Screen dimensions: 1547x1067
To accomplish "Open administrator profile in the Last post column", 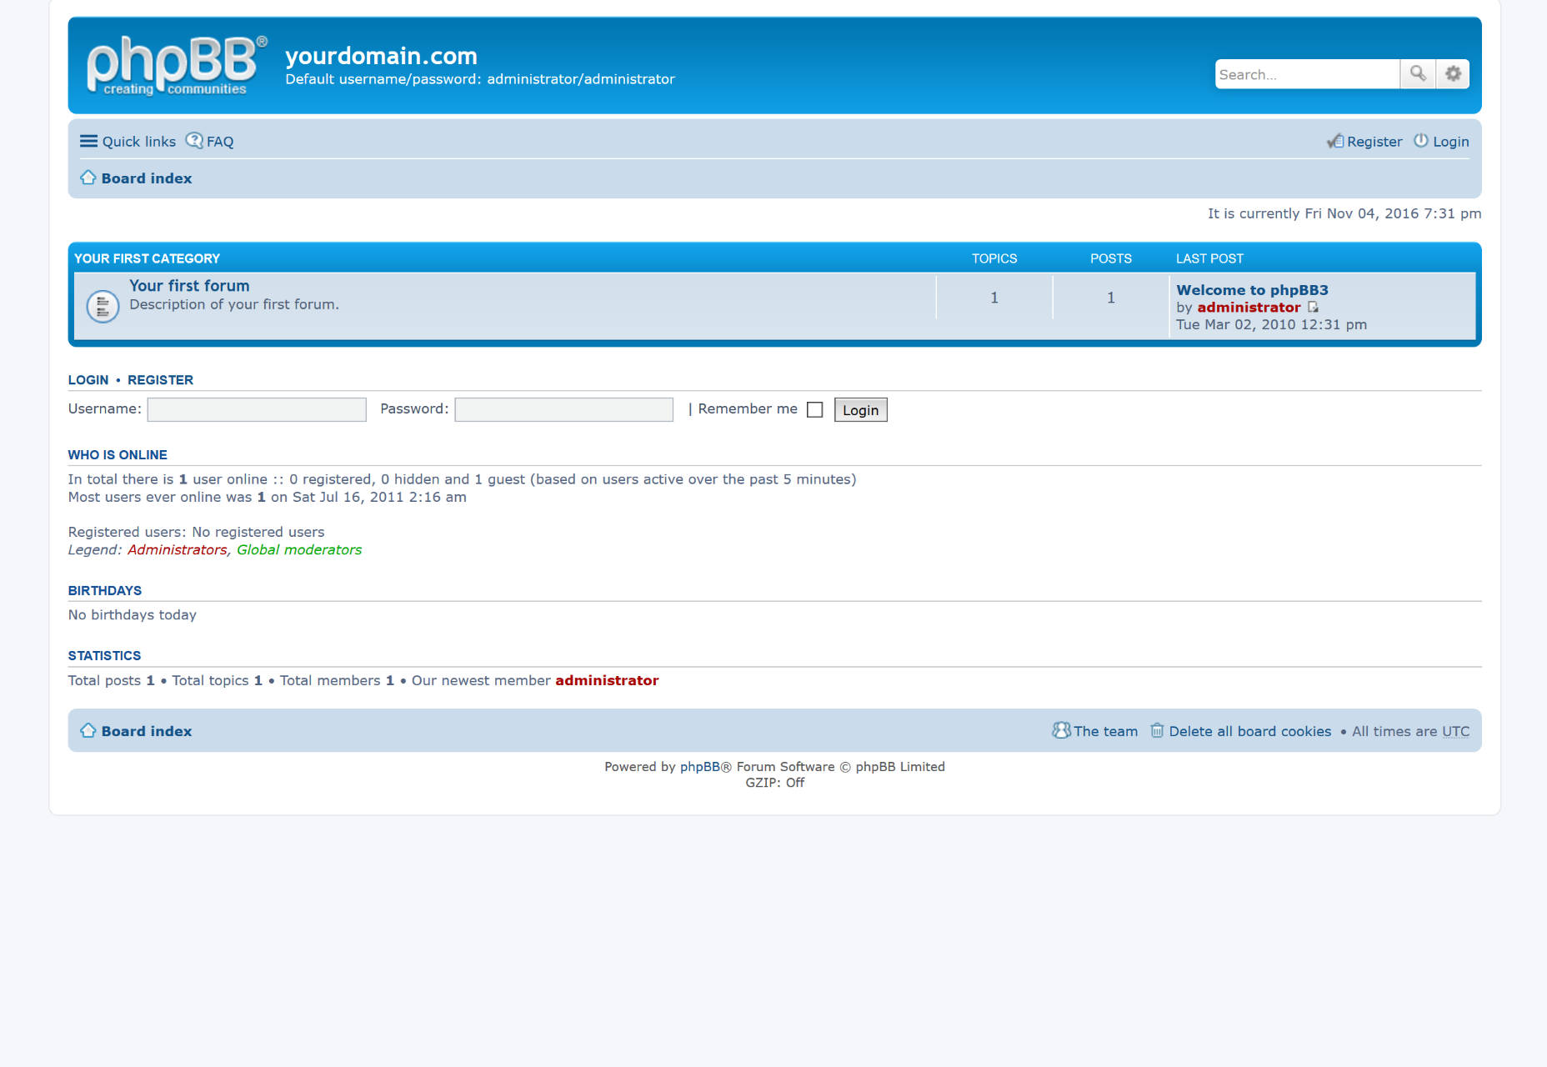I will 1249,307.
